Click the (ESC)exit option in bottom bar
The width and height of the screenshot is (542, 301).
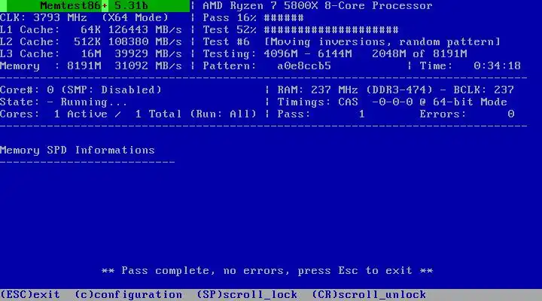coord(30,294)
